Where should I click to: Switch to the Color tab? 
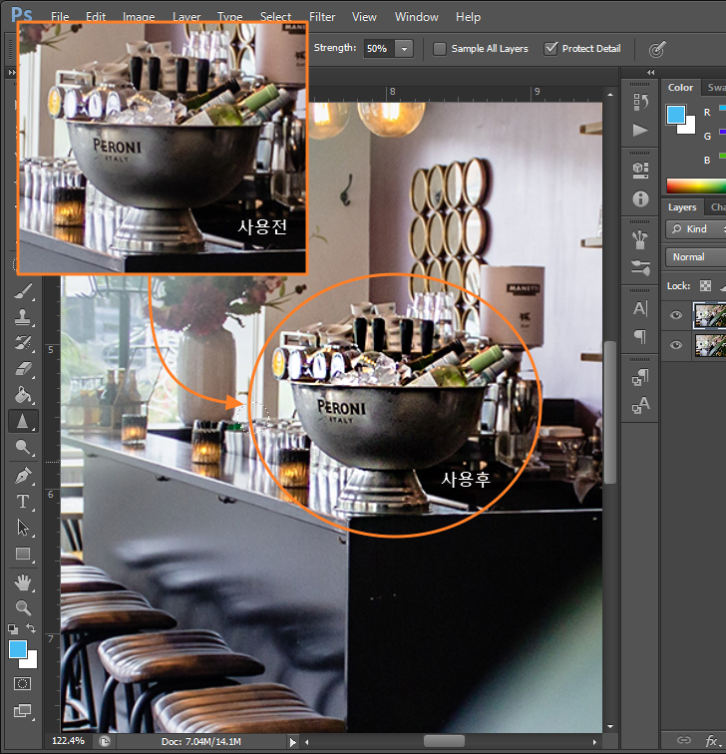coord(680,88)
